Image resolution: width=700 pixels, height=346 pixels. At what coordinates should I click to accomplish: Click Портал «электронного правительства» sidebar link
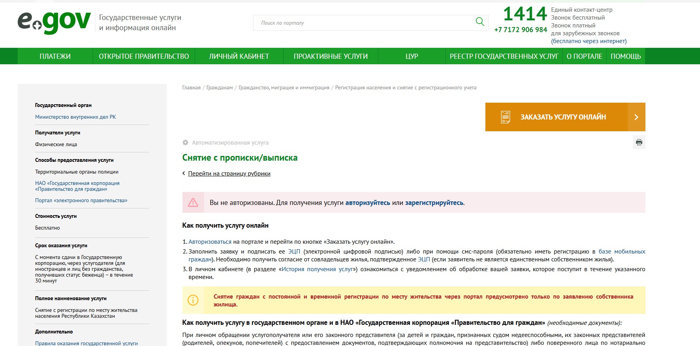tap(81, 201)
